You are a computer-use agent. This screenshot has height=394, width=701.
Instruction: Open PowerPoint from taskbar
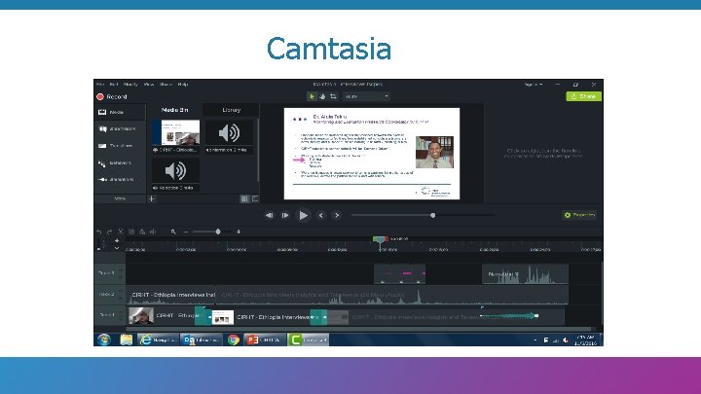pos(265,340)
